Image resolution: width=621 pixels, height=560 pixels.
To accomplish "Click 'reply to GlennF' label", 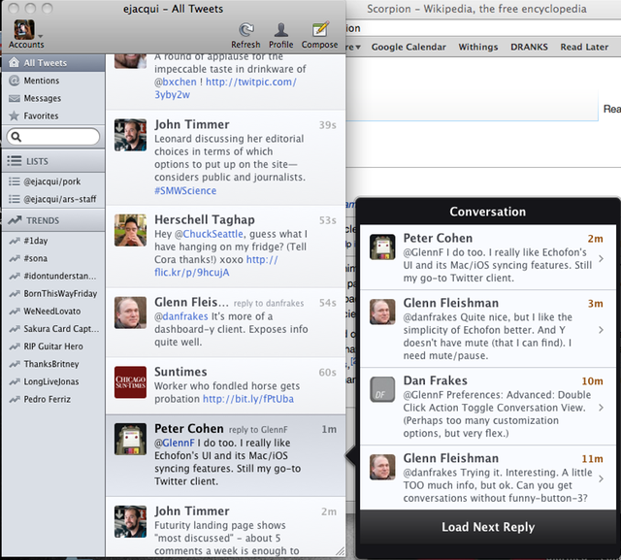I will point(258,430).
